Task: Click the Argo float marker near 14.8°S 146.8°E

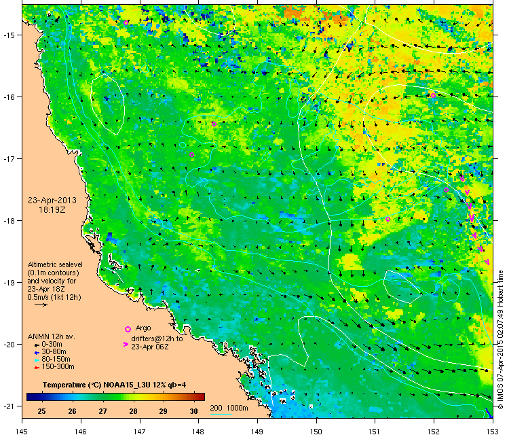Action: [126, 22]
